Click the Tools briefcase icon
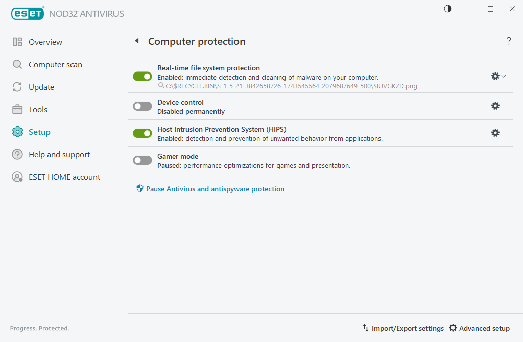Image resolution: width=523 pixels, height=342 pixels. pos(17,110)
